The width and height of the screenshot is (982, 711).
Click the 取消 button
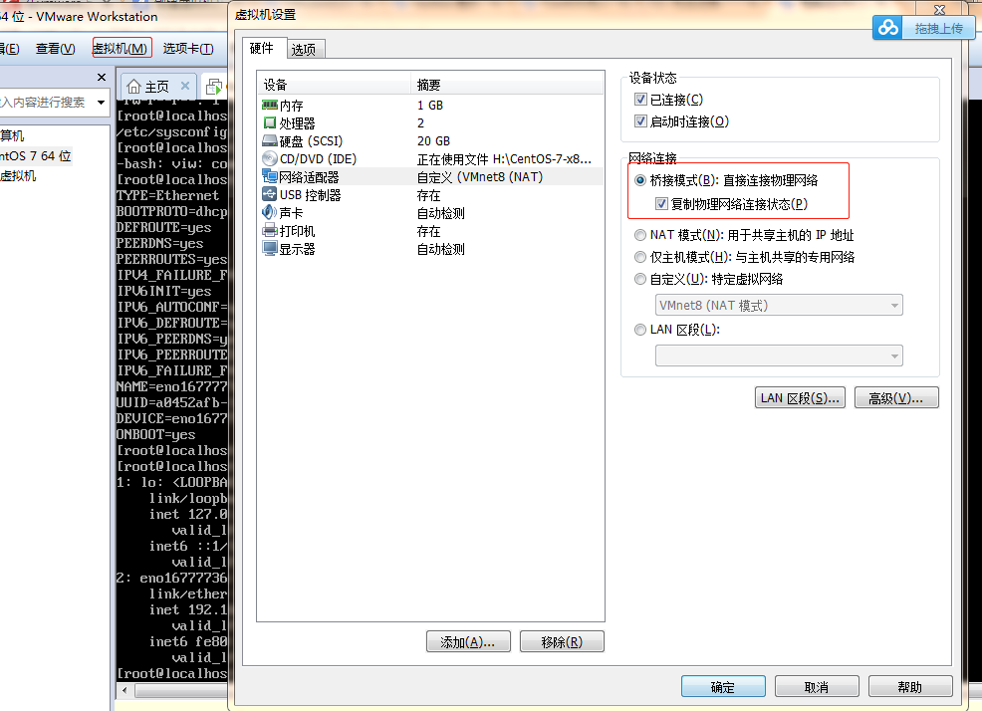[816, 686]
